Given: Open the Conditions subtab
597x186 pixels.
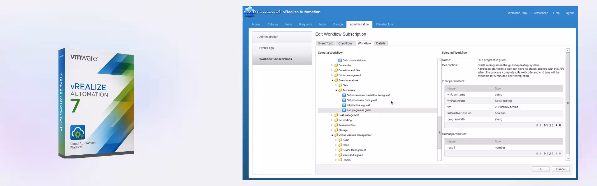Looking at the screenshot, I should click(345, 43).
